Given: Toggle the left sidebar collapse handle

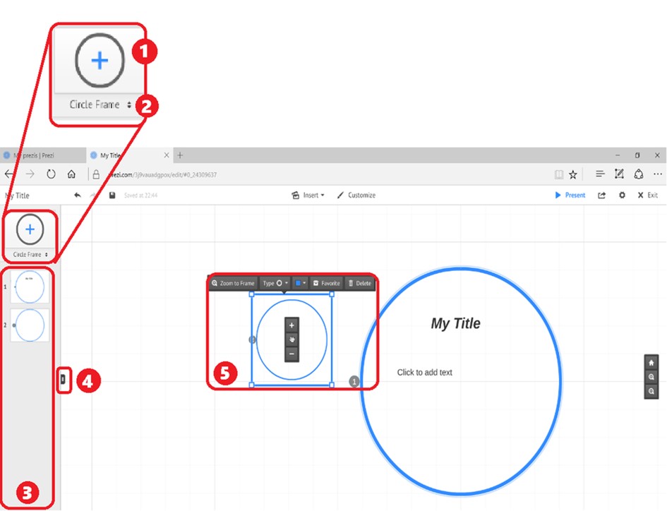Looking at the screenshot, I should 63,380.
